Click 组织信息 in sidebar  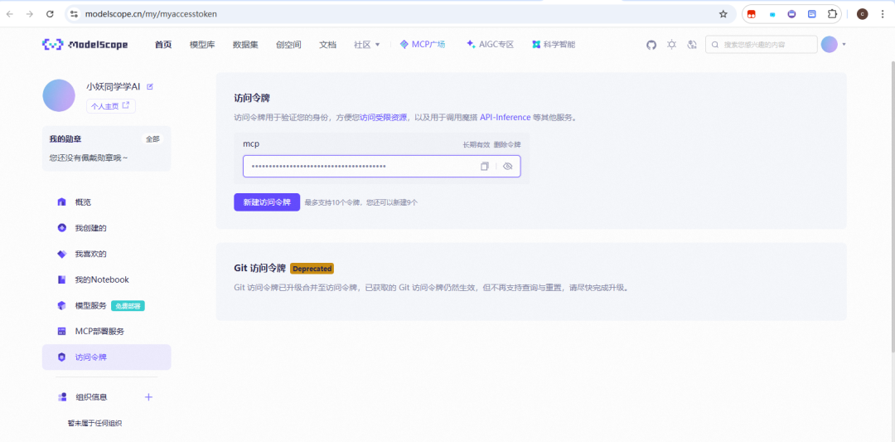click(x=91, y=397)
